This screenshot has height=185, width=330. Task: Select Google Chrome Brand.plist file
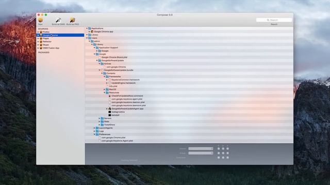[114, 57]
